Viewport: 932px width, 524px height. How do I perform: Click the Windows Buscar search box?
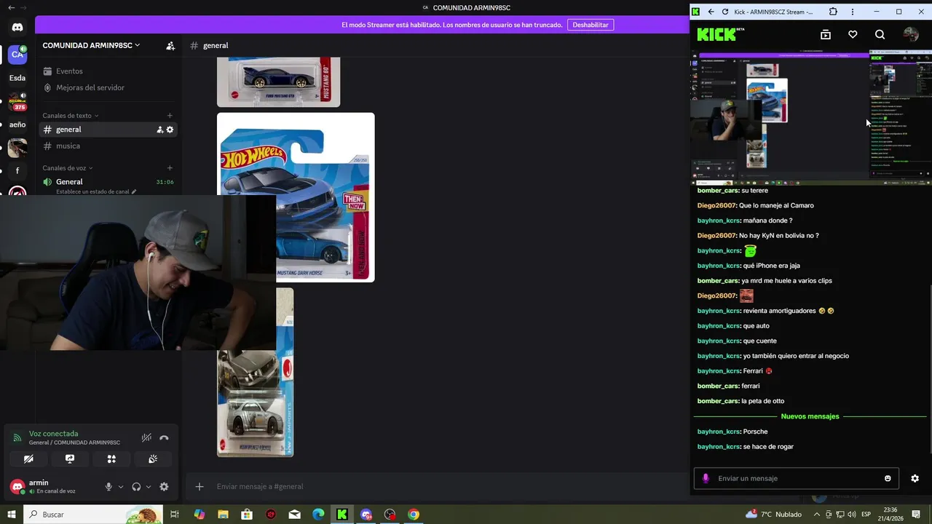93,515
